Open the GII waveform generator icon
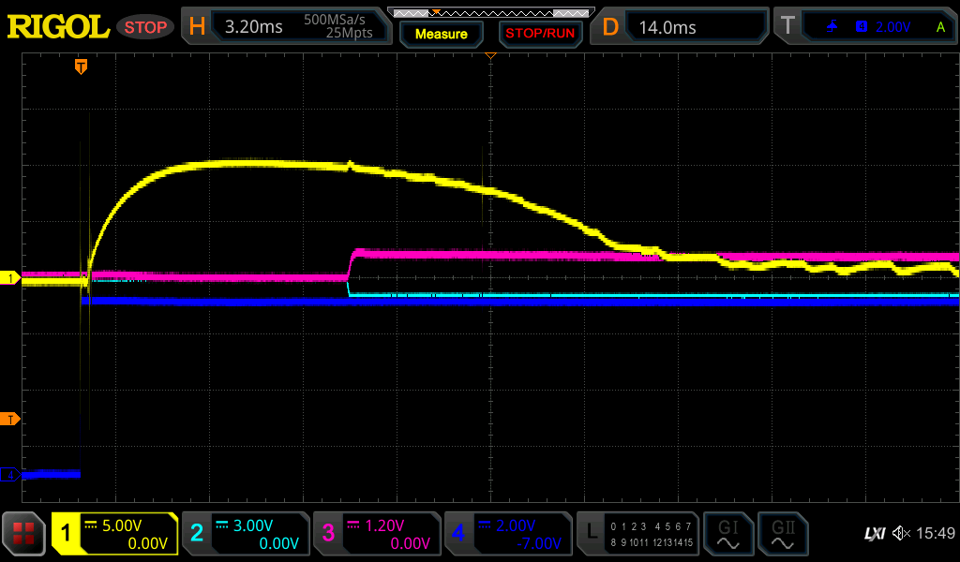960x562 pixels. (x=782, y=534)
